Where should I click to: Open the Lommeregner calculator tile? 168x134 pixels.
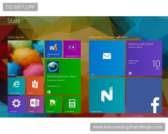coord(72,104)
